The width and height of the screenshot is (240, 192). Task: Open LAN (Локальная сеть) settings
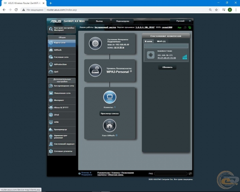click(x=62, y=93)
